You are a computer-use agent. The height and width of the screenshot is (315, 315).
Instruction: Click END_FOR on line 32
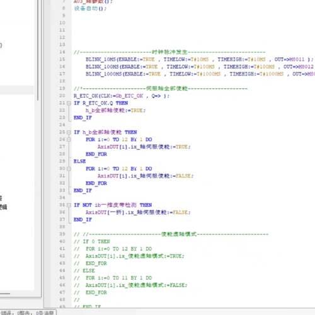click(96, 183)
